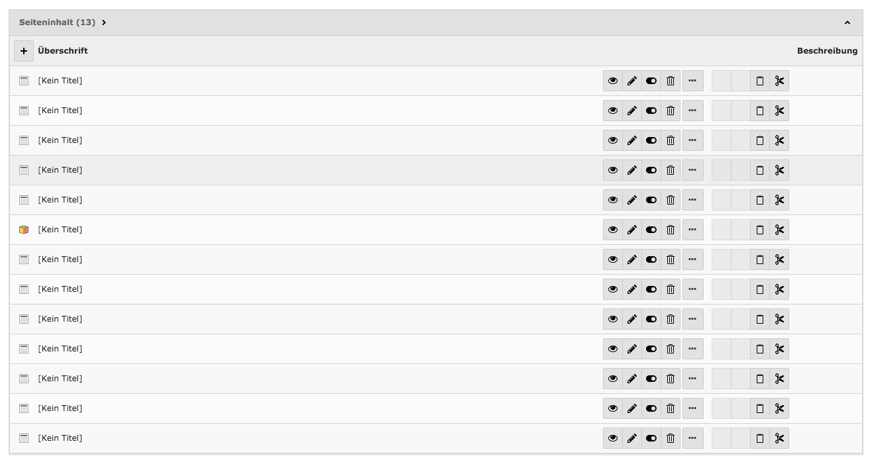Cut the third row using scissors icon

tap(779, 140)
